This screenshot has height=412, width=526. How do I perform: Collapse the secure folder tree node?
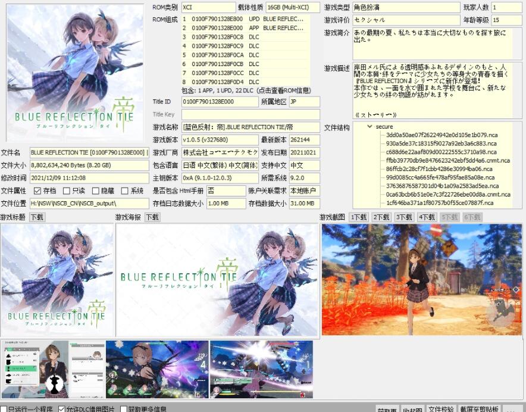[370, 127]
